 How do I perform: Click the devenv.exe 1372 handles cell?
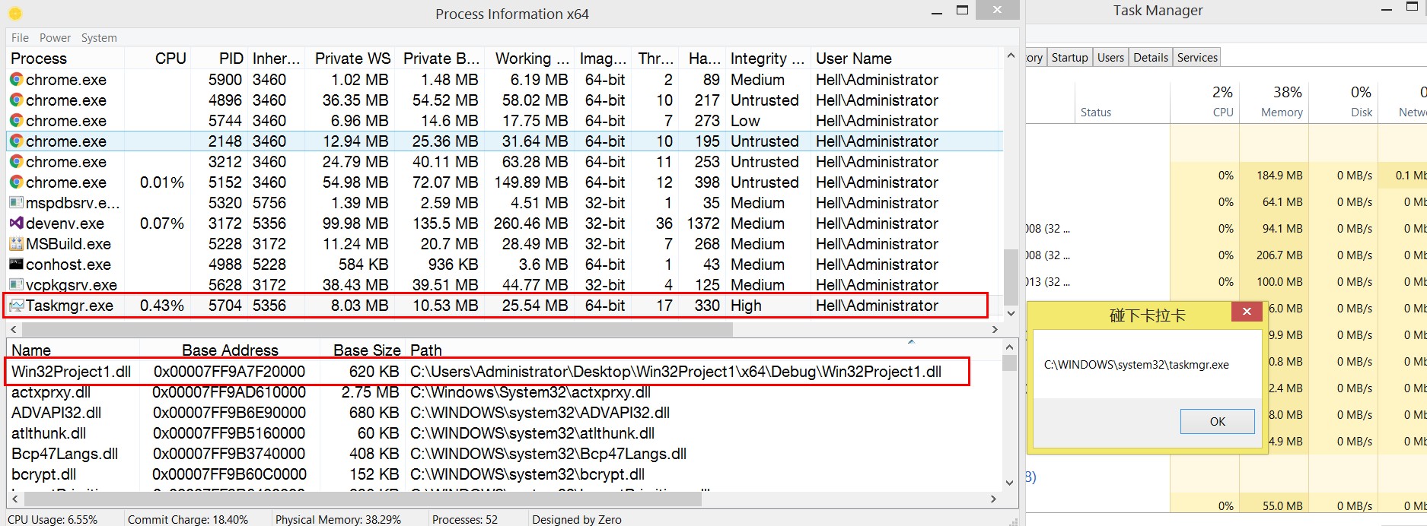click(x=703, y=223)
